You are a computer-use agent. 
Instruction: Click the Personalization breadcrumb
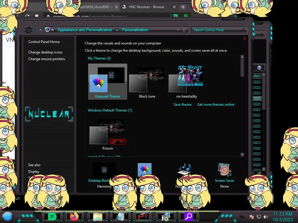point(135,30)
